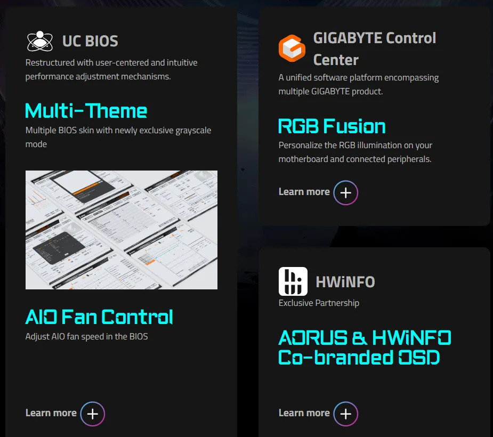The height and width of the screenshot is (437, 493).
Task: Click the GIGABYTE Control Center heading
Action: pyautogui.click(x=375, y=48)
